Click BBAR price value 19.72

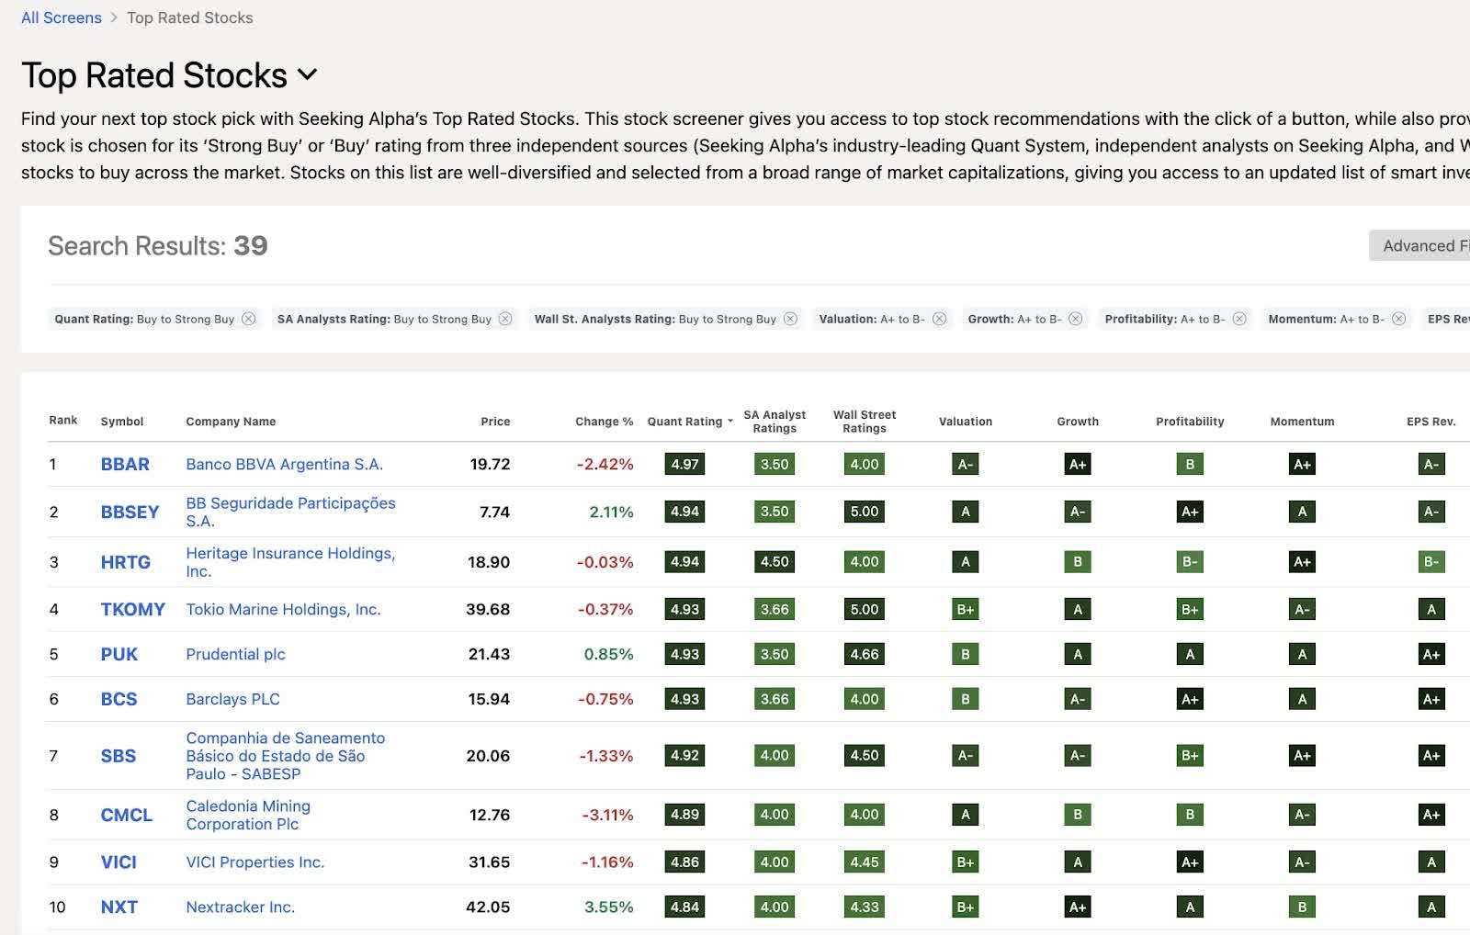point(490,464)
